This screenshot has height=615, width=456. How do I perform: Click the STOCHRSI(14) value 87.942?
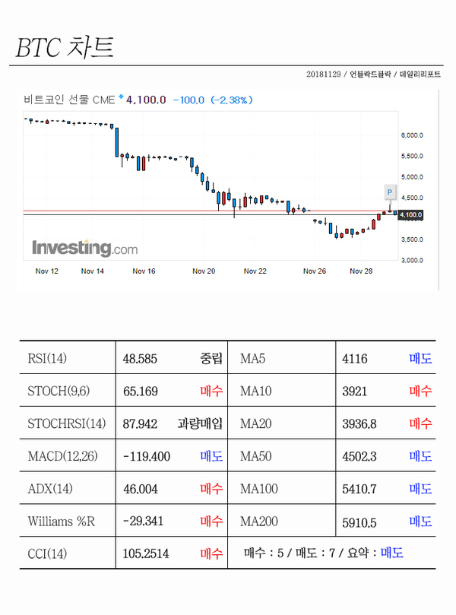[140, 424]
